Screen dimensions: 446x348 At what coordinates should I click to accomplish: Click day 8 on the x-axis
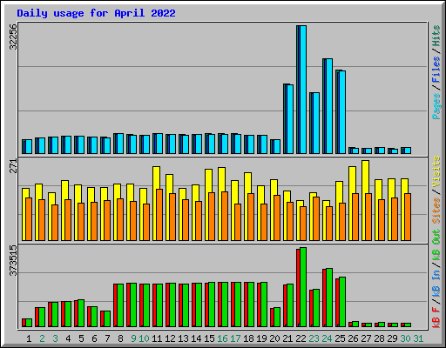[x=120, y=338]
